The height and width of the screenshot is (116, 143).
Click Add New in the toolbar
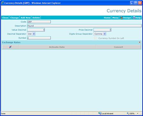(x=26, y=18)
